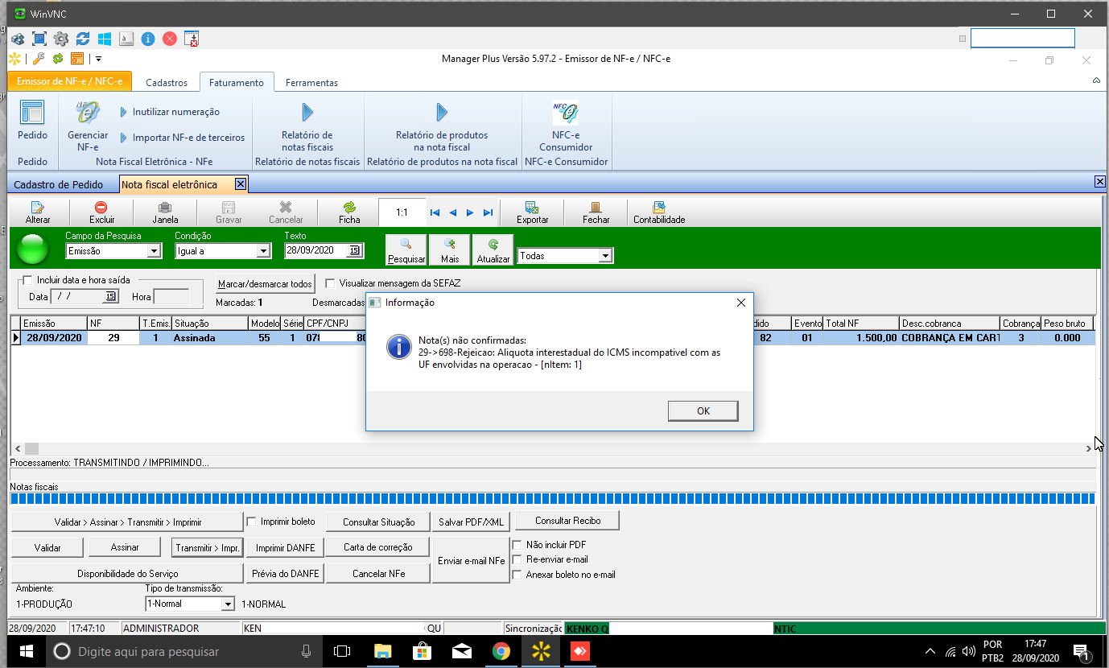Open the NFC-e Consumidor icon
The width and height of the screenshot is (1109, 668).
tap(565, 114)
